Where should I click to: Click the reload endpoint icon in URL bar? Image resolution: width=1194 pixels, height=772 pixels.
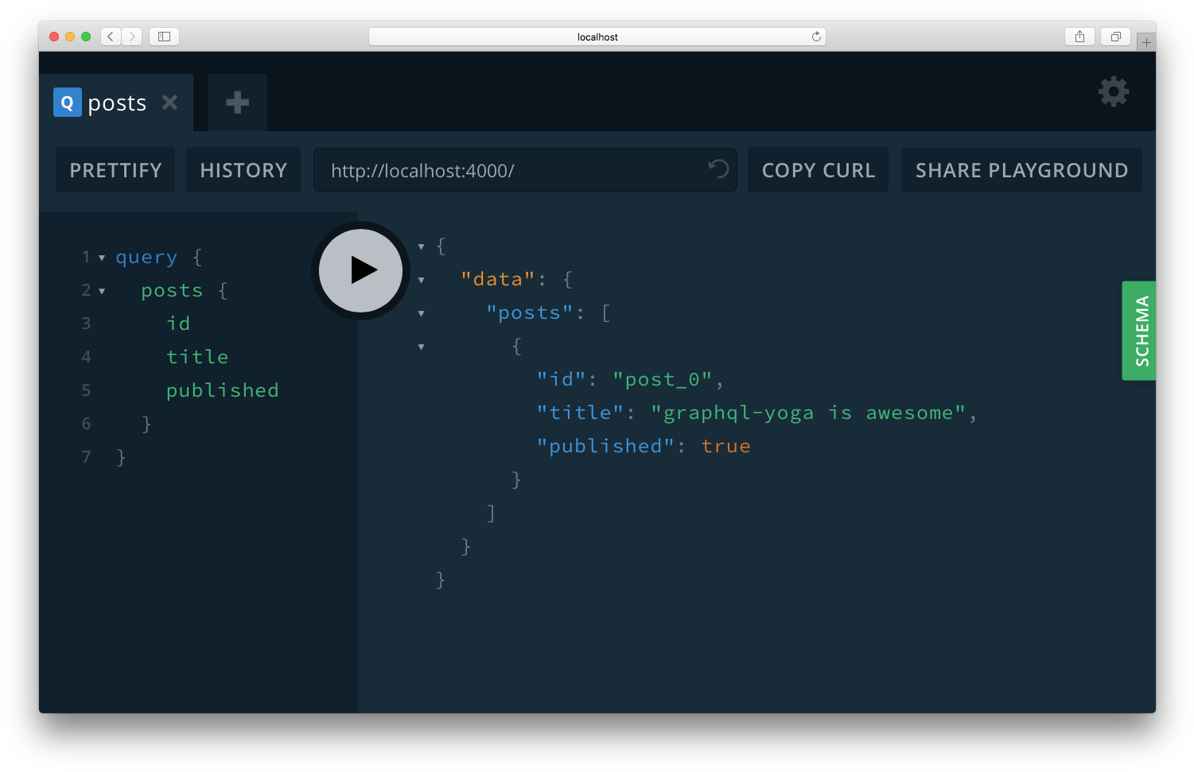pos(717,169)
